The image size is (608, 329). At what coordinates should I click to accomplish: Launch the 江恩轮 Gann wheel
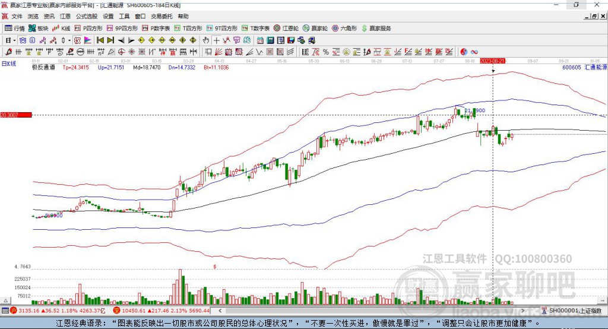pos(286,29)
